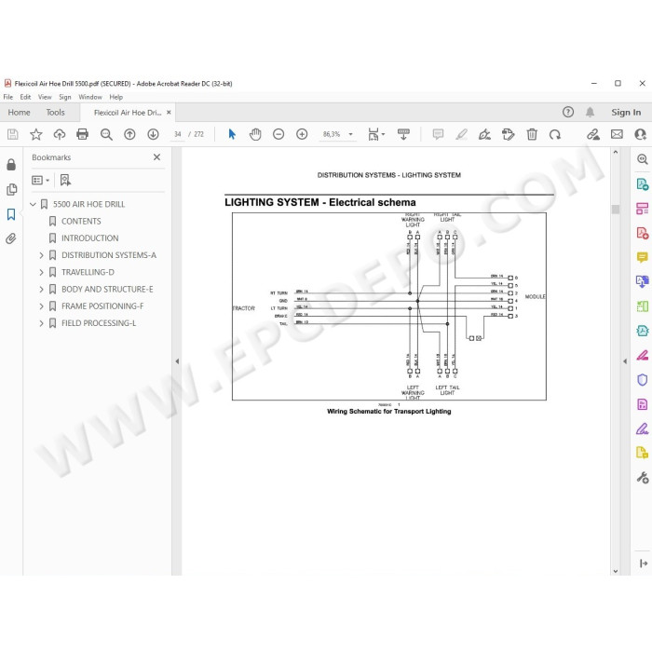Open the Protect shield tool in right pane
The width and height of the screenshot is (652, 652).
pyautogui.click(x=643, y=379)
